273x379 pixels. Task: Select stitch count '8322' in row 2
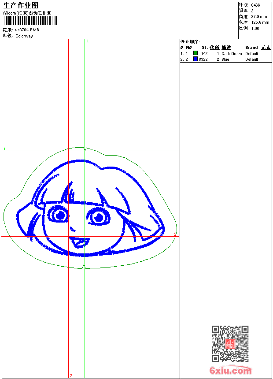point(203,59)
